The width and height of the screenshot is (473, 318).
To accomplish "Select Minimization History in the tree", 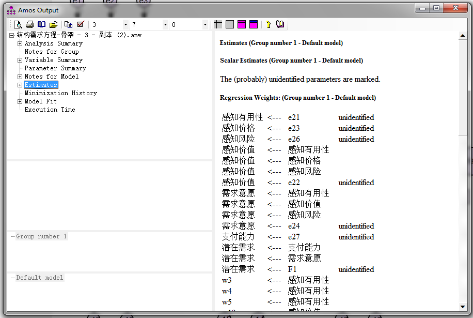I will pos(60,93).
